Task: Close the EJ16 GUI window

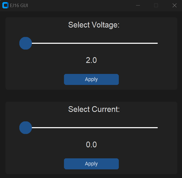Action: (x=174, y=5)
